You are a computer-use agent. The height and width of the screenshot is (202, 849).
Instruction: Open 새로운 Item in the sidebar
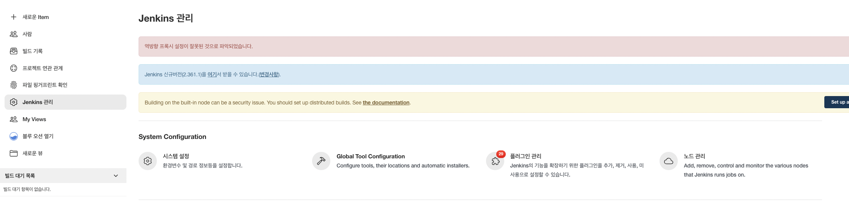pos(65,17)
